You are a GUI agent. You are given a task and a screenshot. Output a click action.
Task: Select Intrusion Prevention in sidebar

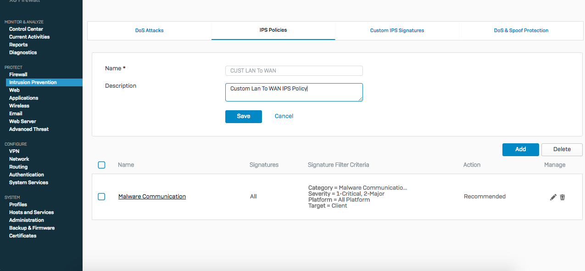pyautogui.click(x=44, y=82)
